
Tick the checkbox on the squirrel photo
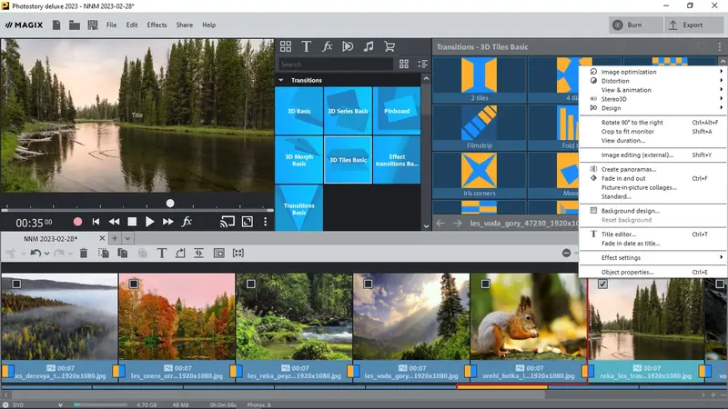tap(486, 284)
